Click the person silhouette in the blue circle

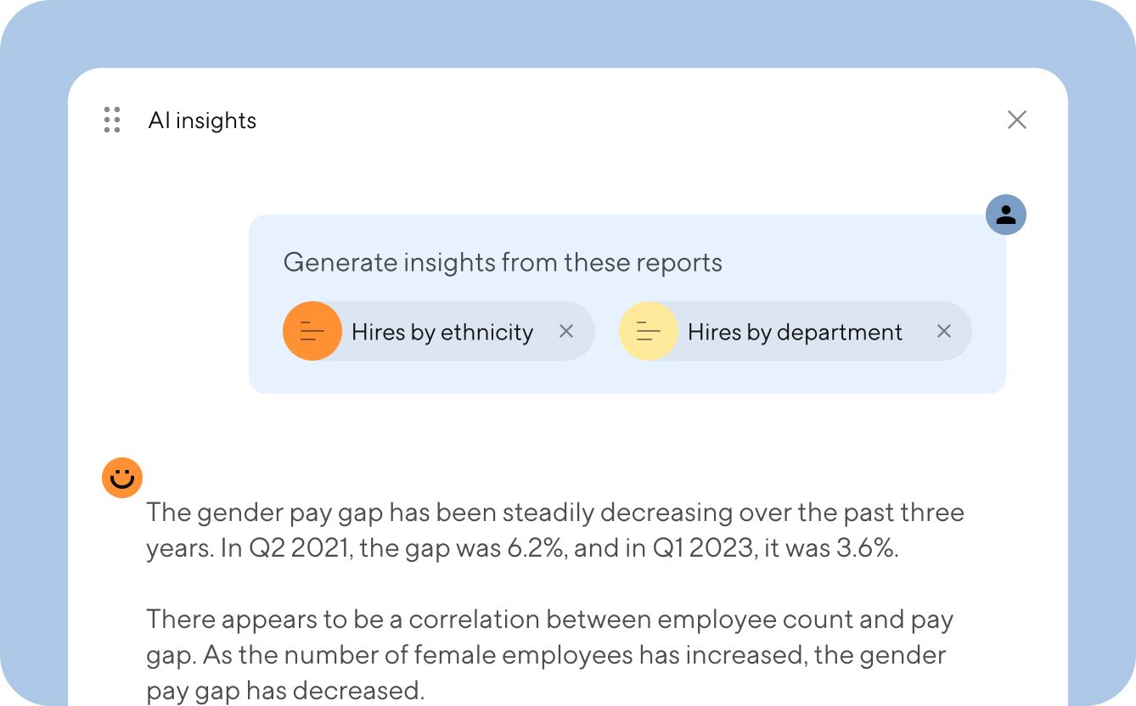point(1005,215)
